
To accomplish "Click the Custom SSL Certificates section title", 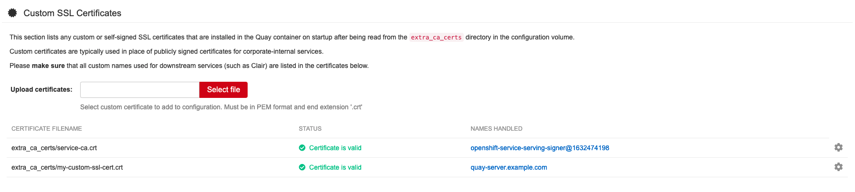I will (x=73, y=13).
